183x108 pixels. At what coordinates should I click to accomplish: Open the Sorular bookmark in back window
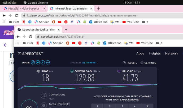pyautogui.click(x=42, y=22)
